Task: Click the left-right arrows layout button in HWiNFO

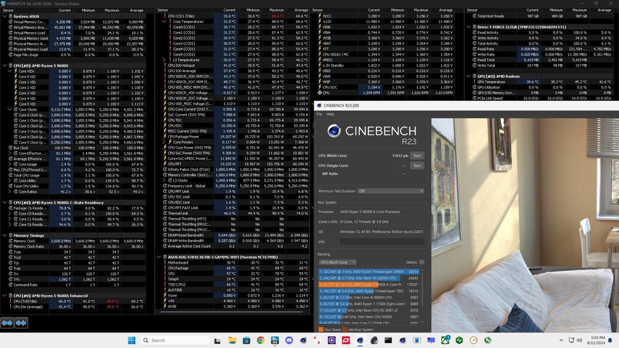Action: (x=7, y=323)
